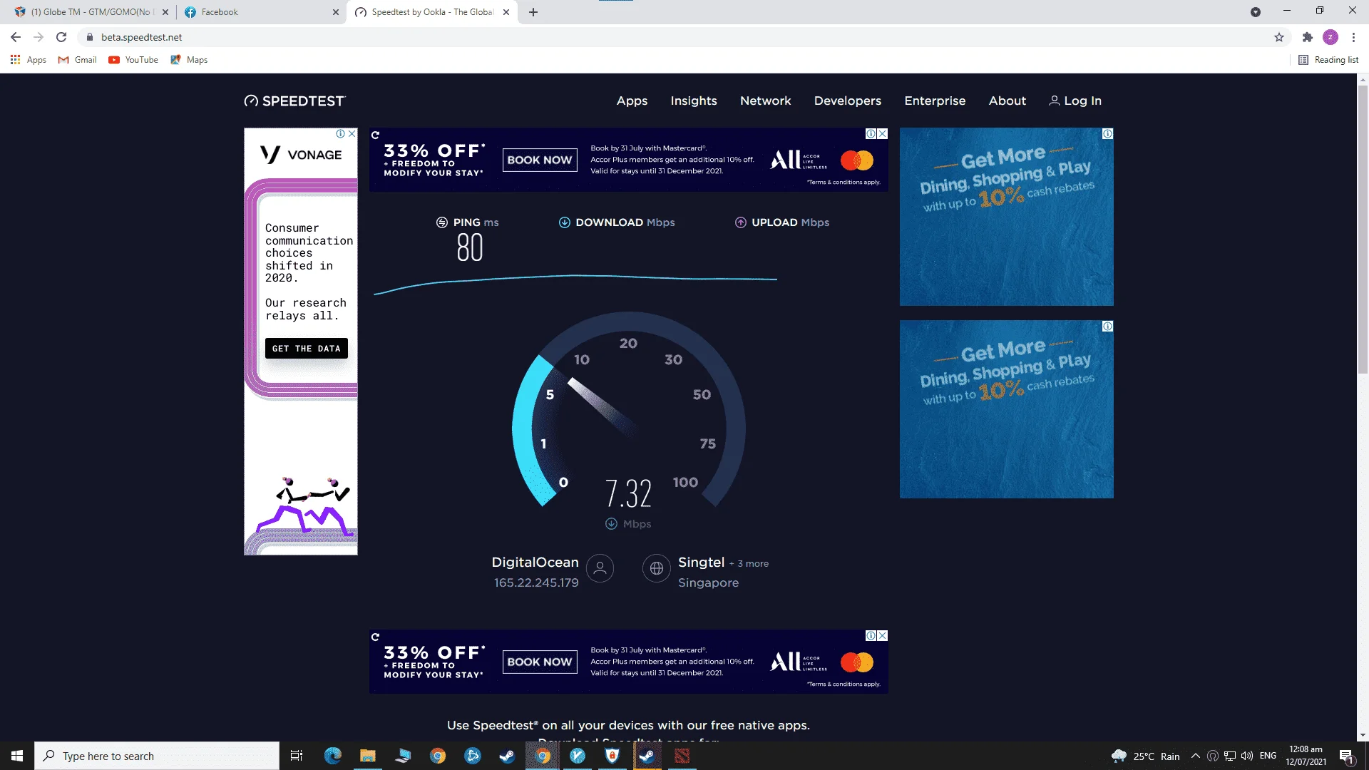Screen dimensions: 1369x770
Task: Click the download icon below 7.32 reading
Action: click(611, 524)
